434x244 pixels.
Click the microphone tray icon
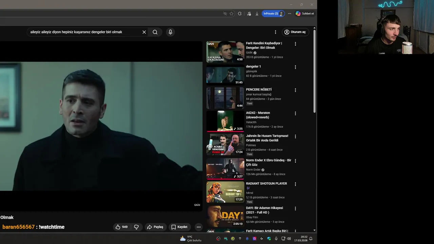pos(276,239)
